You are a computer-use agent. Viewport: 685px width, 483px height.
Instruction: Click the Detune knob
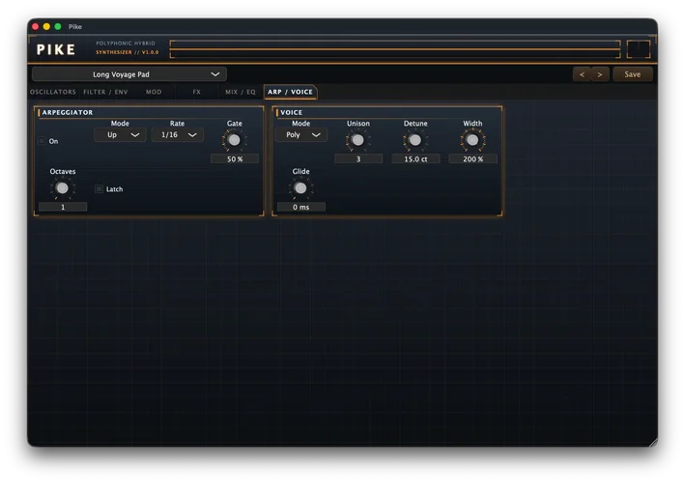(x=415, y=140)
